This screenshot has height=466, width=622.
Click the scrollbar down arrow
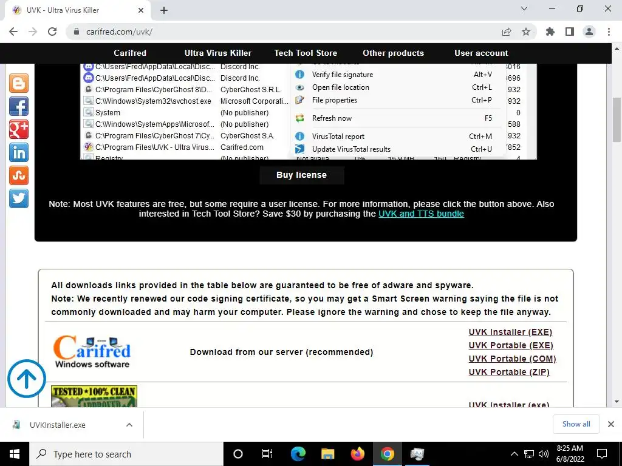pos(617,402)
